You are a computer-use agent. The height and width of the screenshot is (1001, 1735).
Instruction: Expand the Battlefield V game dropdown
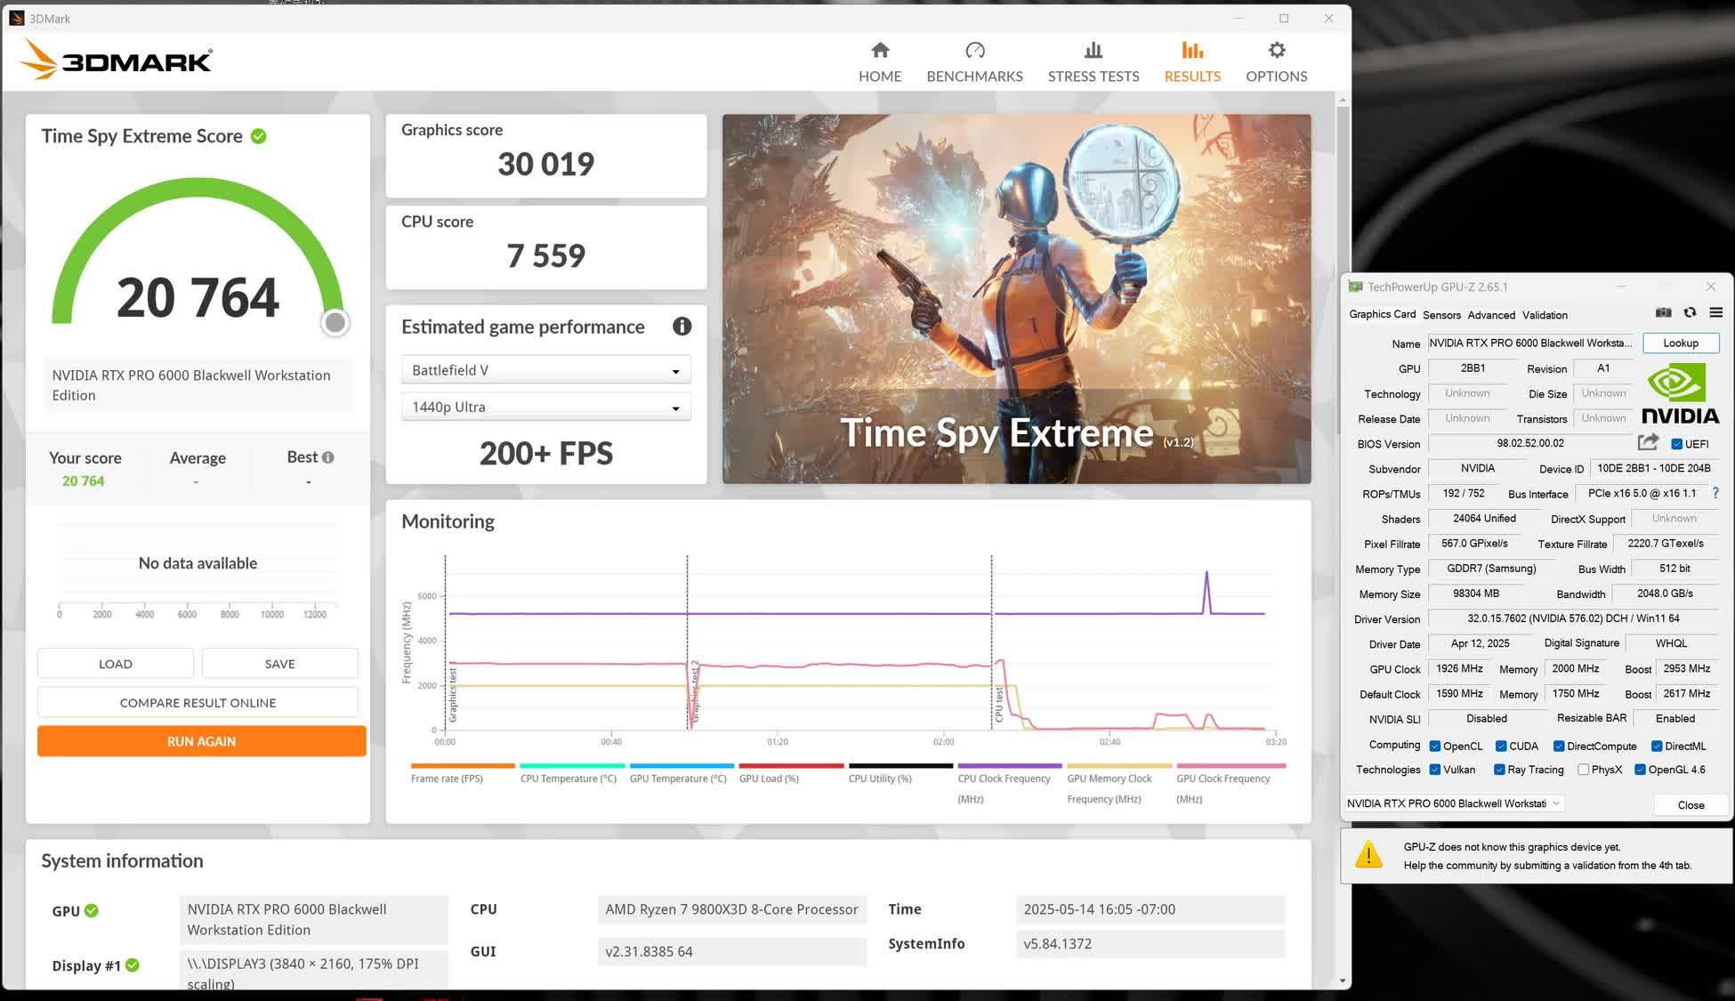(545, 370)
